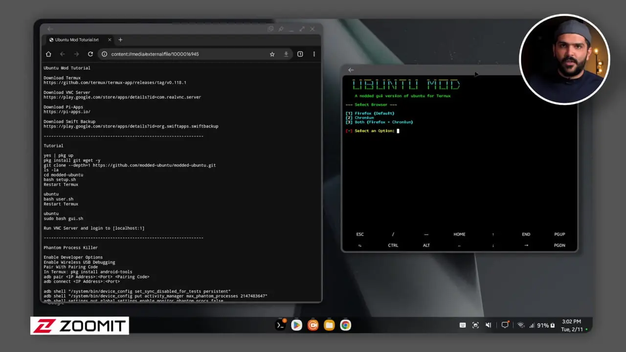Open the screen recorder app in taskbar
The width and height of the screenshot is (626, 352).
pyautogui.click(x=313, y=325)
